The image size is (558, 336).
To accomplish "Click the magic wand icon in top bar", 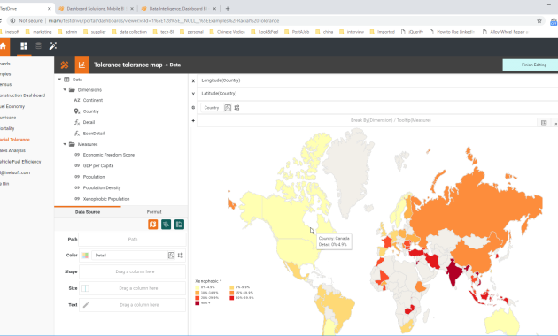I will pos(53,46).
